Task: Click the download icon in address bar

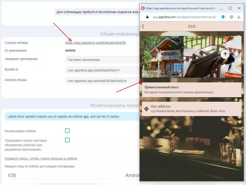Action: tap(239, 17)
